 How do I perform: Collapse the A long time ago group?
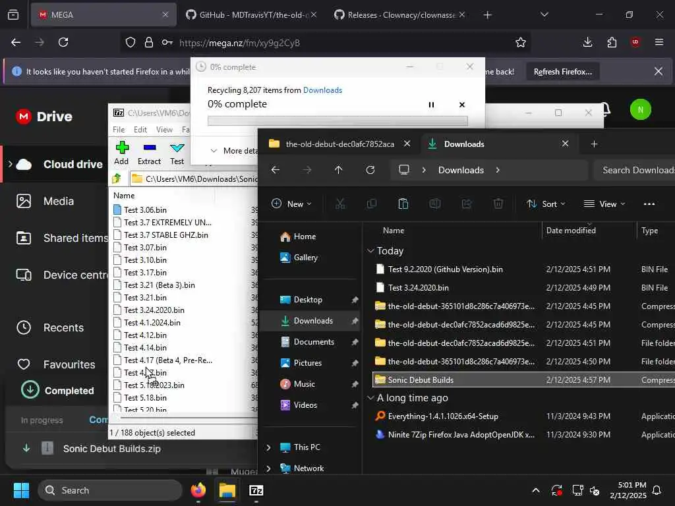pyautogui.click(x=370, y=398)
